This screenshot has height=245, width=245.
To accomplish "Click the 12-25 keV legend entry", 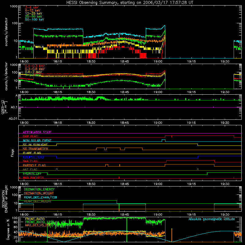I will pyautogui.click(x=34, y=13).
